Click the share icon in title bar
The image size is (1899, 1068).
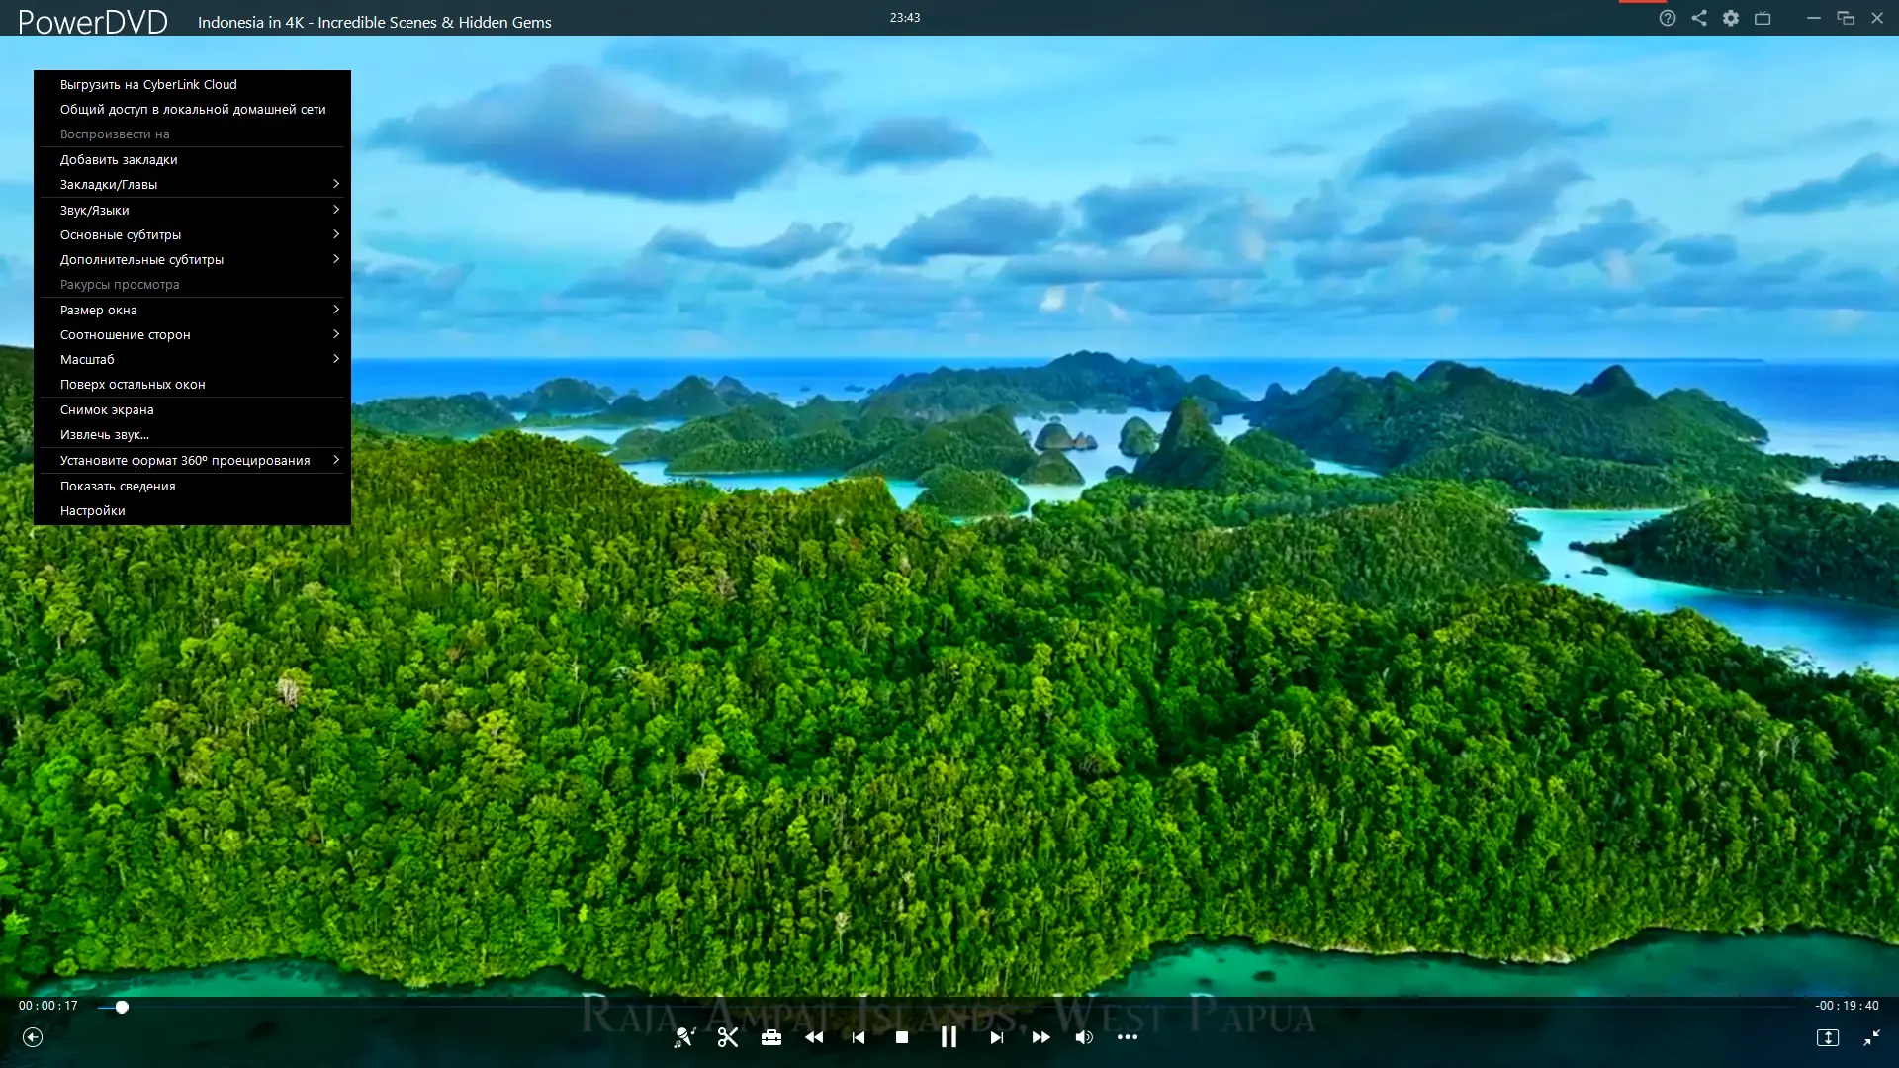1699,18
